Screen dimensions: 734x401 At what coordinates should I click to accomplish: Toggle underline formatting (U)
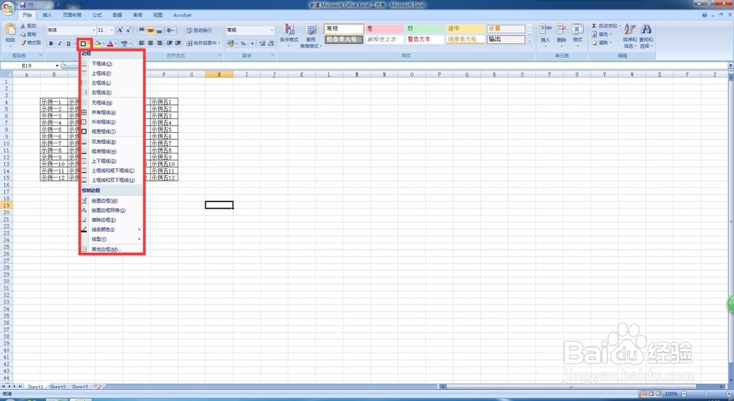point(68,43)
